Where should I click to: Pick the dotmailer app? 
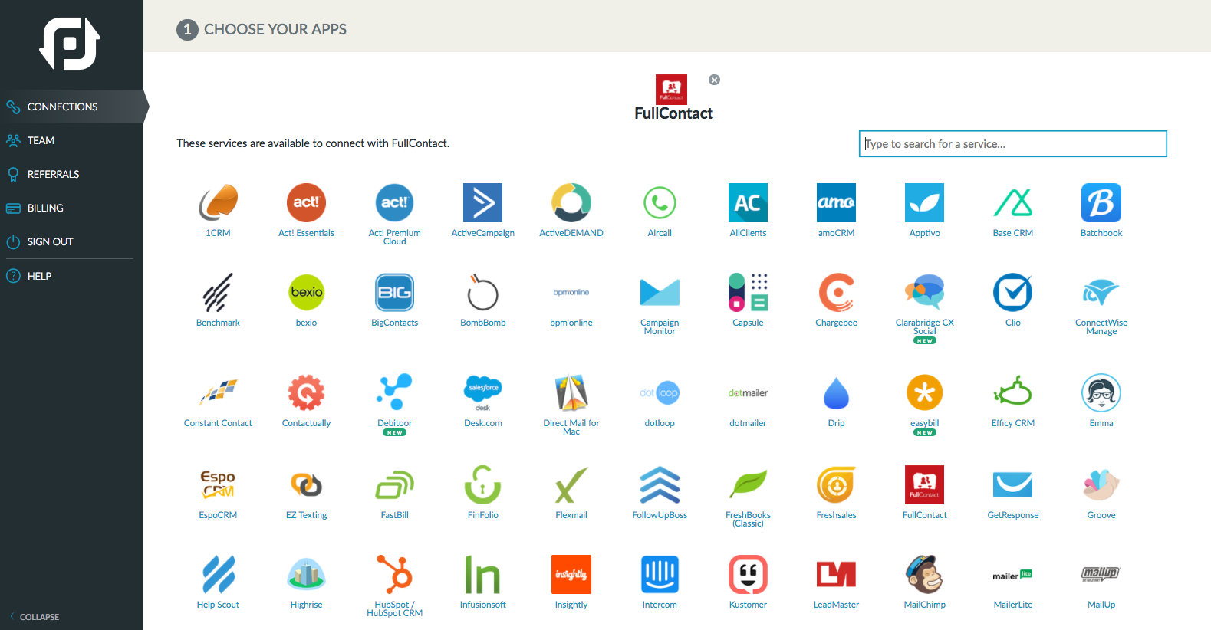[x=748, y=392]
